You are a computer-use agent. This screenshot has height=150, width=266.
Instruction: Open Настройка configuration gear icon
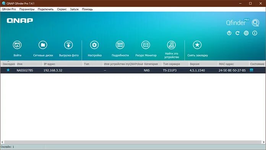tap(94, 45)
